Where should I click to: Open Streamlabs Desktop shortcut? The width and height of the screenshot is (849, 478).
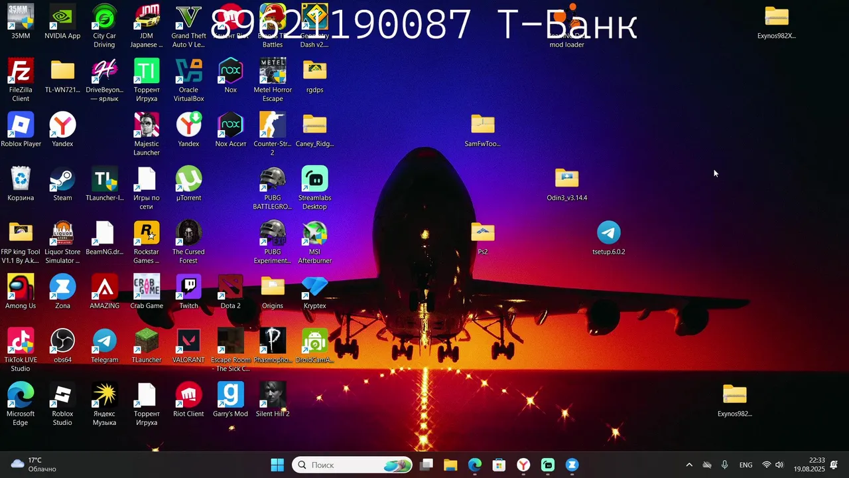[314, 188]
